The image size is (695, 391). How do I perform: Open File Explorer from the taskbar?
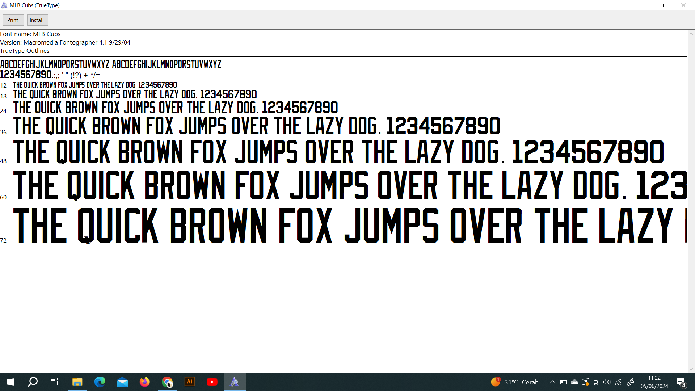tap(77, 382)
